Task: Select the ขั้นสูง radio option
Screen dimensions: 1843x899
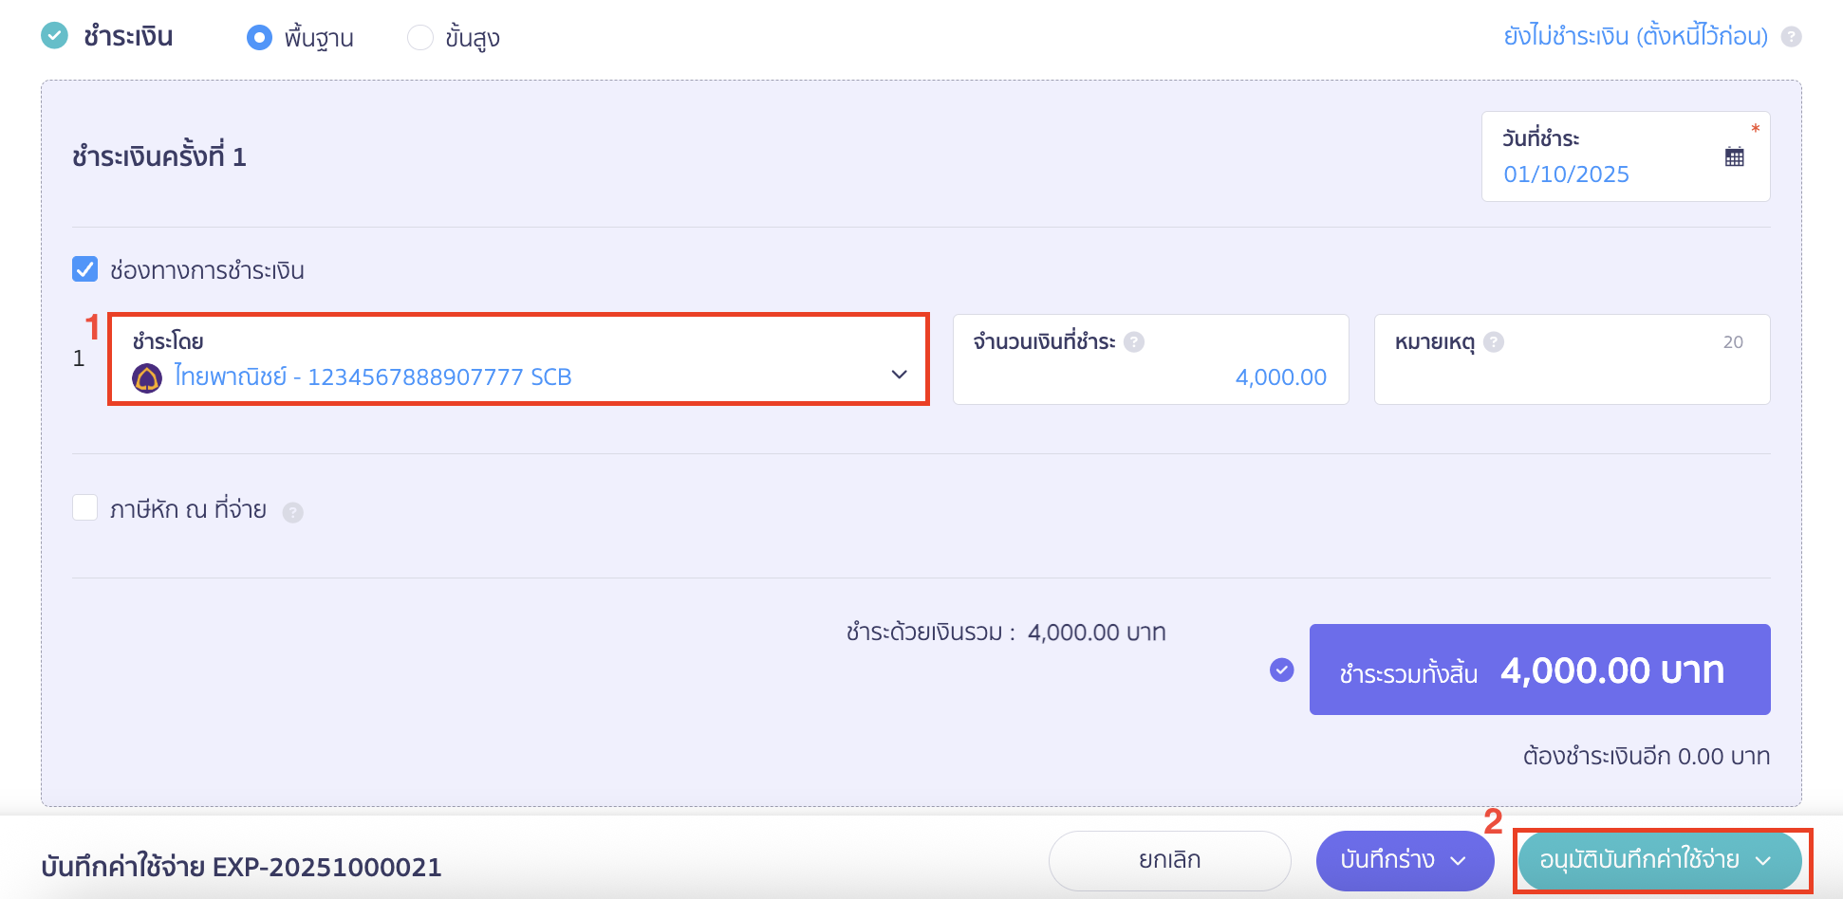Action: point(419,37)
